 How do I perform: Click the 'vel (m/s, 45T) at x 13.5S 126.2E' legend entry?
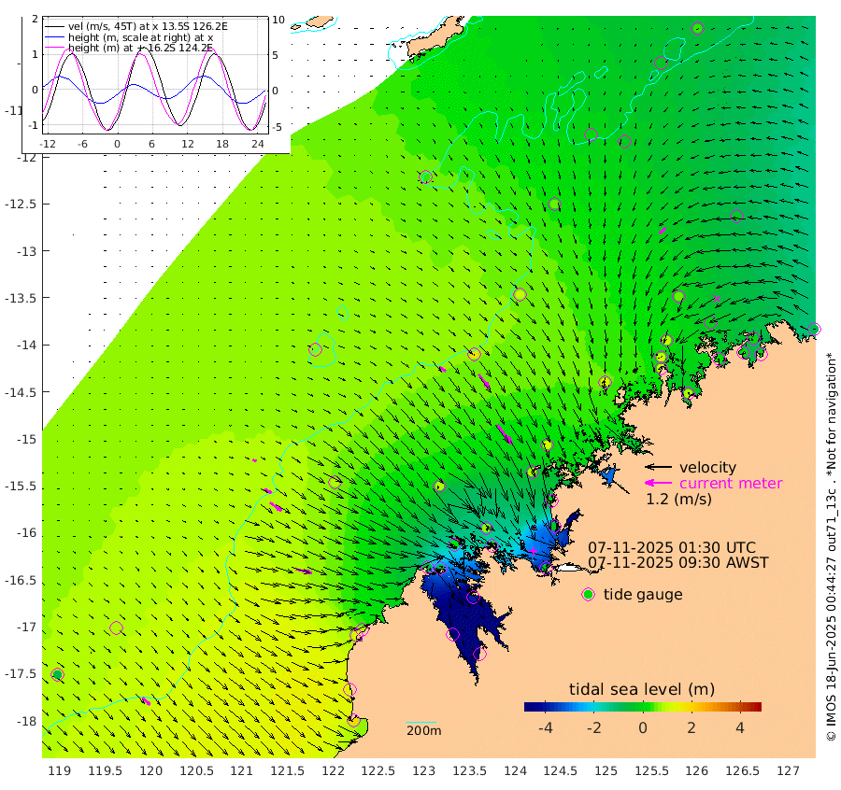(148, 26)
